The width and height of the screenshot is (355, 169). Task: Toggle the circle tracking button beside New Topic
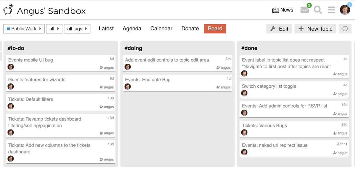tap(345, 29)
